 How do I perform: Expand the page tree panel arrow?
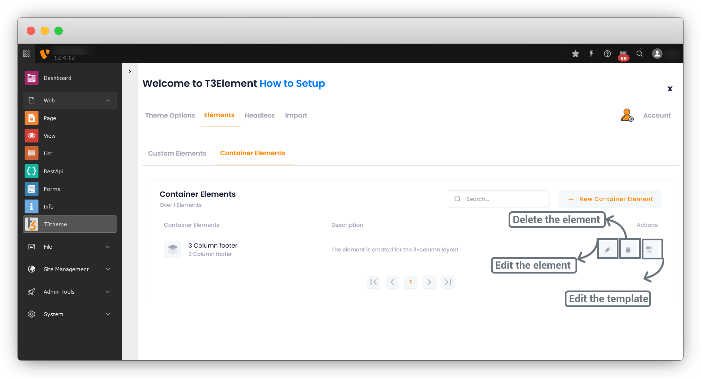130,72
